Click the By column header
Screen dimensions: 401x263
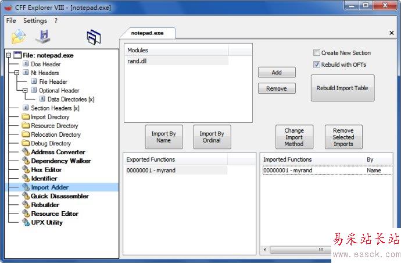tap(378, 159)
